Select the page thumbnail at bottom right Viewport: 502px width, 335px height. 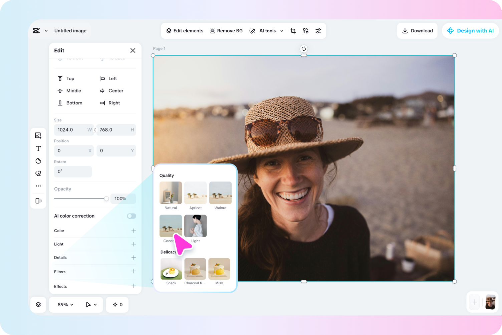tap(490, 302)
